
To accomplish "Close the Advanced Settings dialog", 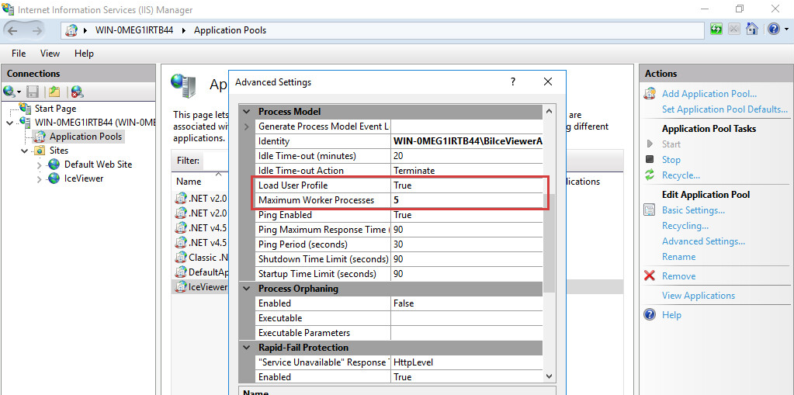I will coord(547,81).
